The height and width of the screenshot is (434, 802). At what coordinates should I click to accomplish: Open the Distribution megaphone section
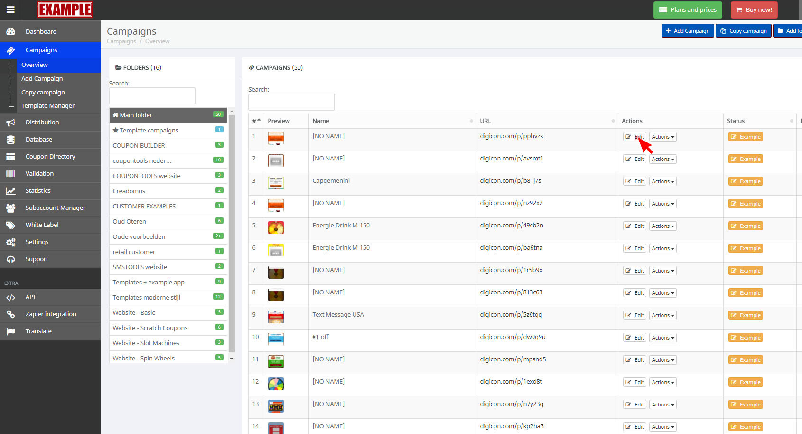point(42,122)
